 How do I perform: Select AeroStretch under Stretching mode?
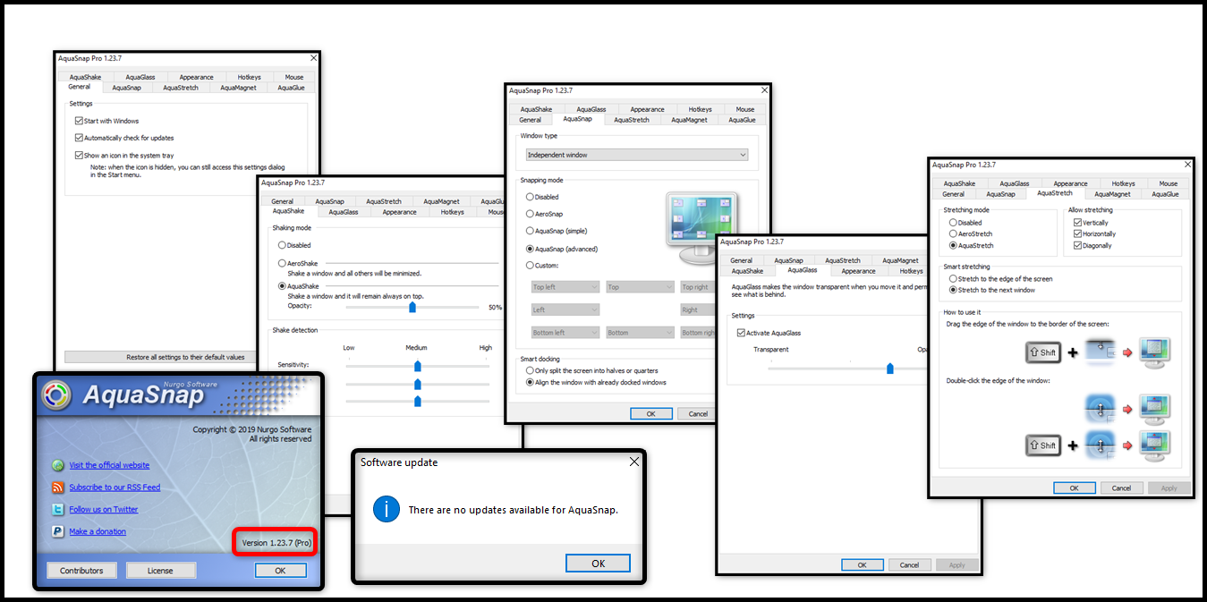click(953, 233)
